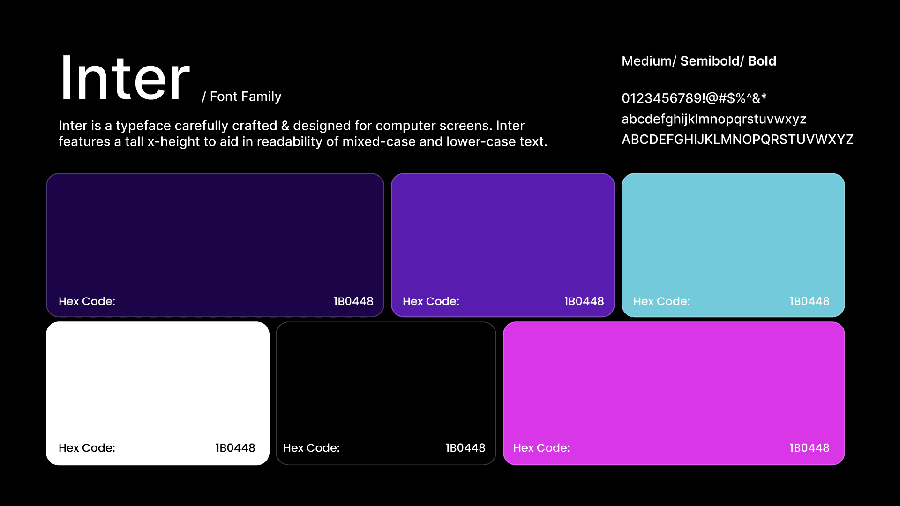Click 'Hex Code:' label in purple swatch
The width and height of the screenshot is (900, 506).
[431, 301]
